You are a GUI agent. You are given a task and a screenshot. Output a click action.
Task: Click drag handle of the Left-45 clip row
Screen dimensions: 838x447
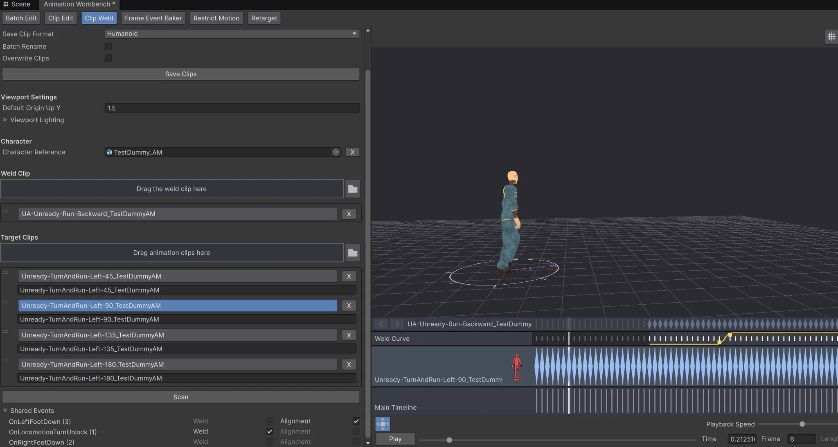point(5,273)
